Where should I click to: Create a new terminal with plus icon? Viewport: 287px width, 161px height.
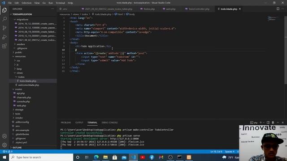click(x=261, y=123)
